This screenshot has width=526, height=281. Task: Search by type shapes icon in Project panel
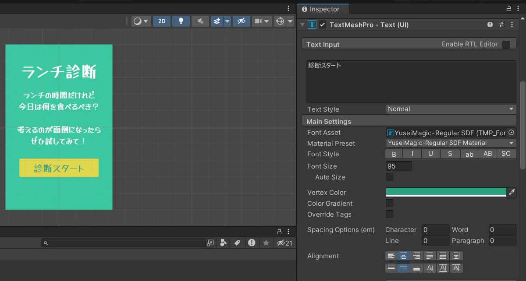pyautogui.click(x=224, y=243)
